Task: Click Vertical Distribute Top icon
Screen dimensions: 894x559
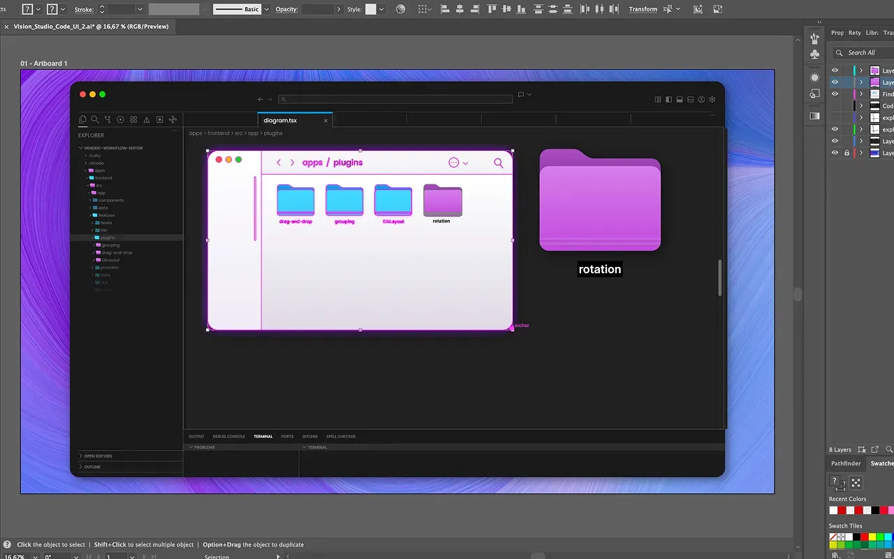Action: click(539, 9)
